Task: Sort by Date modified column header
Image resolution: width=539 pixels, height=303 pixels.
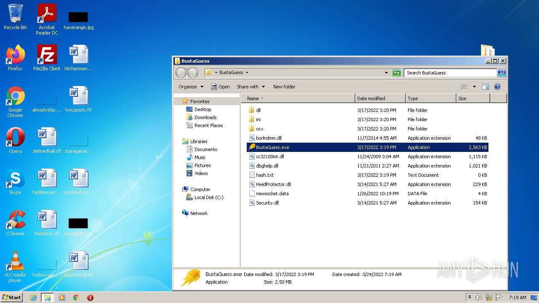Action: pyautogui.click(x=371, y=98)
